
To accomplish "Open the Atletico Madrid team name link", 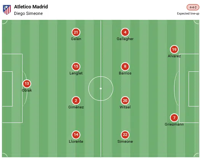I will [x=31, y=6].
